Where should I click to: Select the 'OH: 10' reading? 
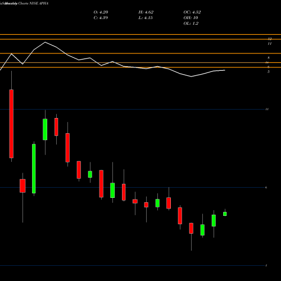[191, 18]
